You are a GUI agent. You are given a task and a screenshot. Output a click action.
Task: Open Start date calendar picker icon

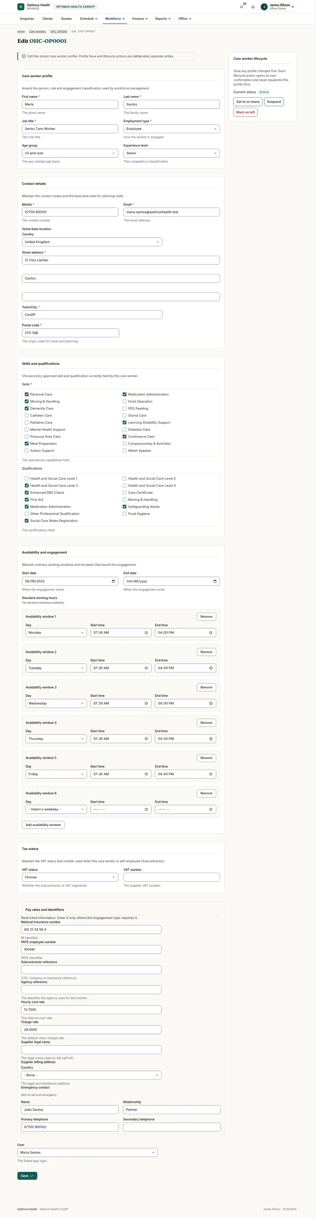(x=113, y=581)
